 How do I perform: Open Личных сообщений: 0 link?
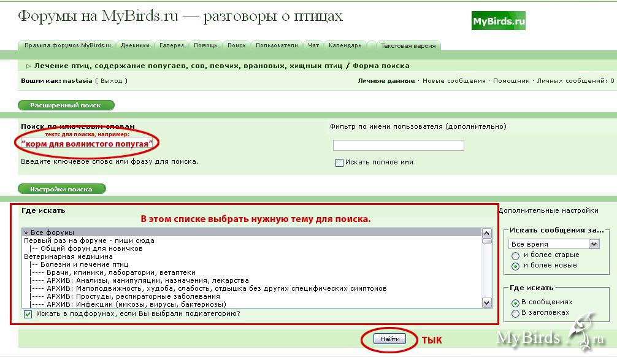575,81
